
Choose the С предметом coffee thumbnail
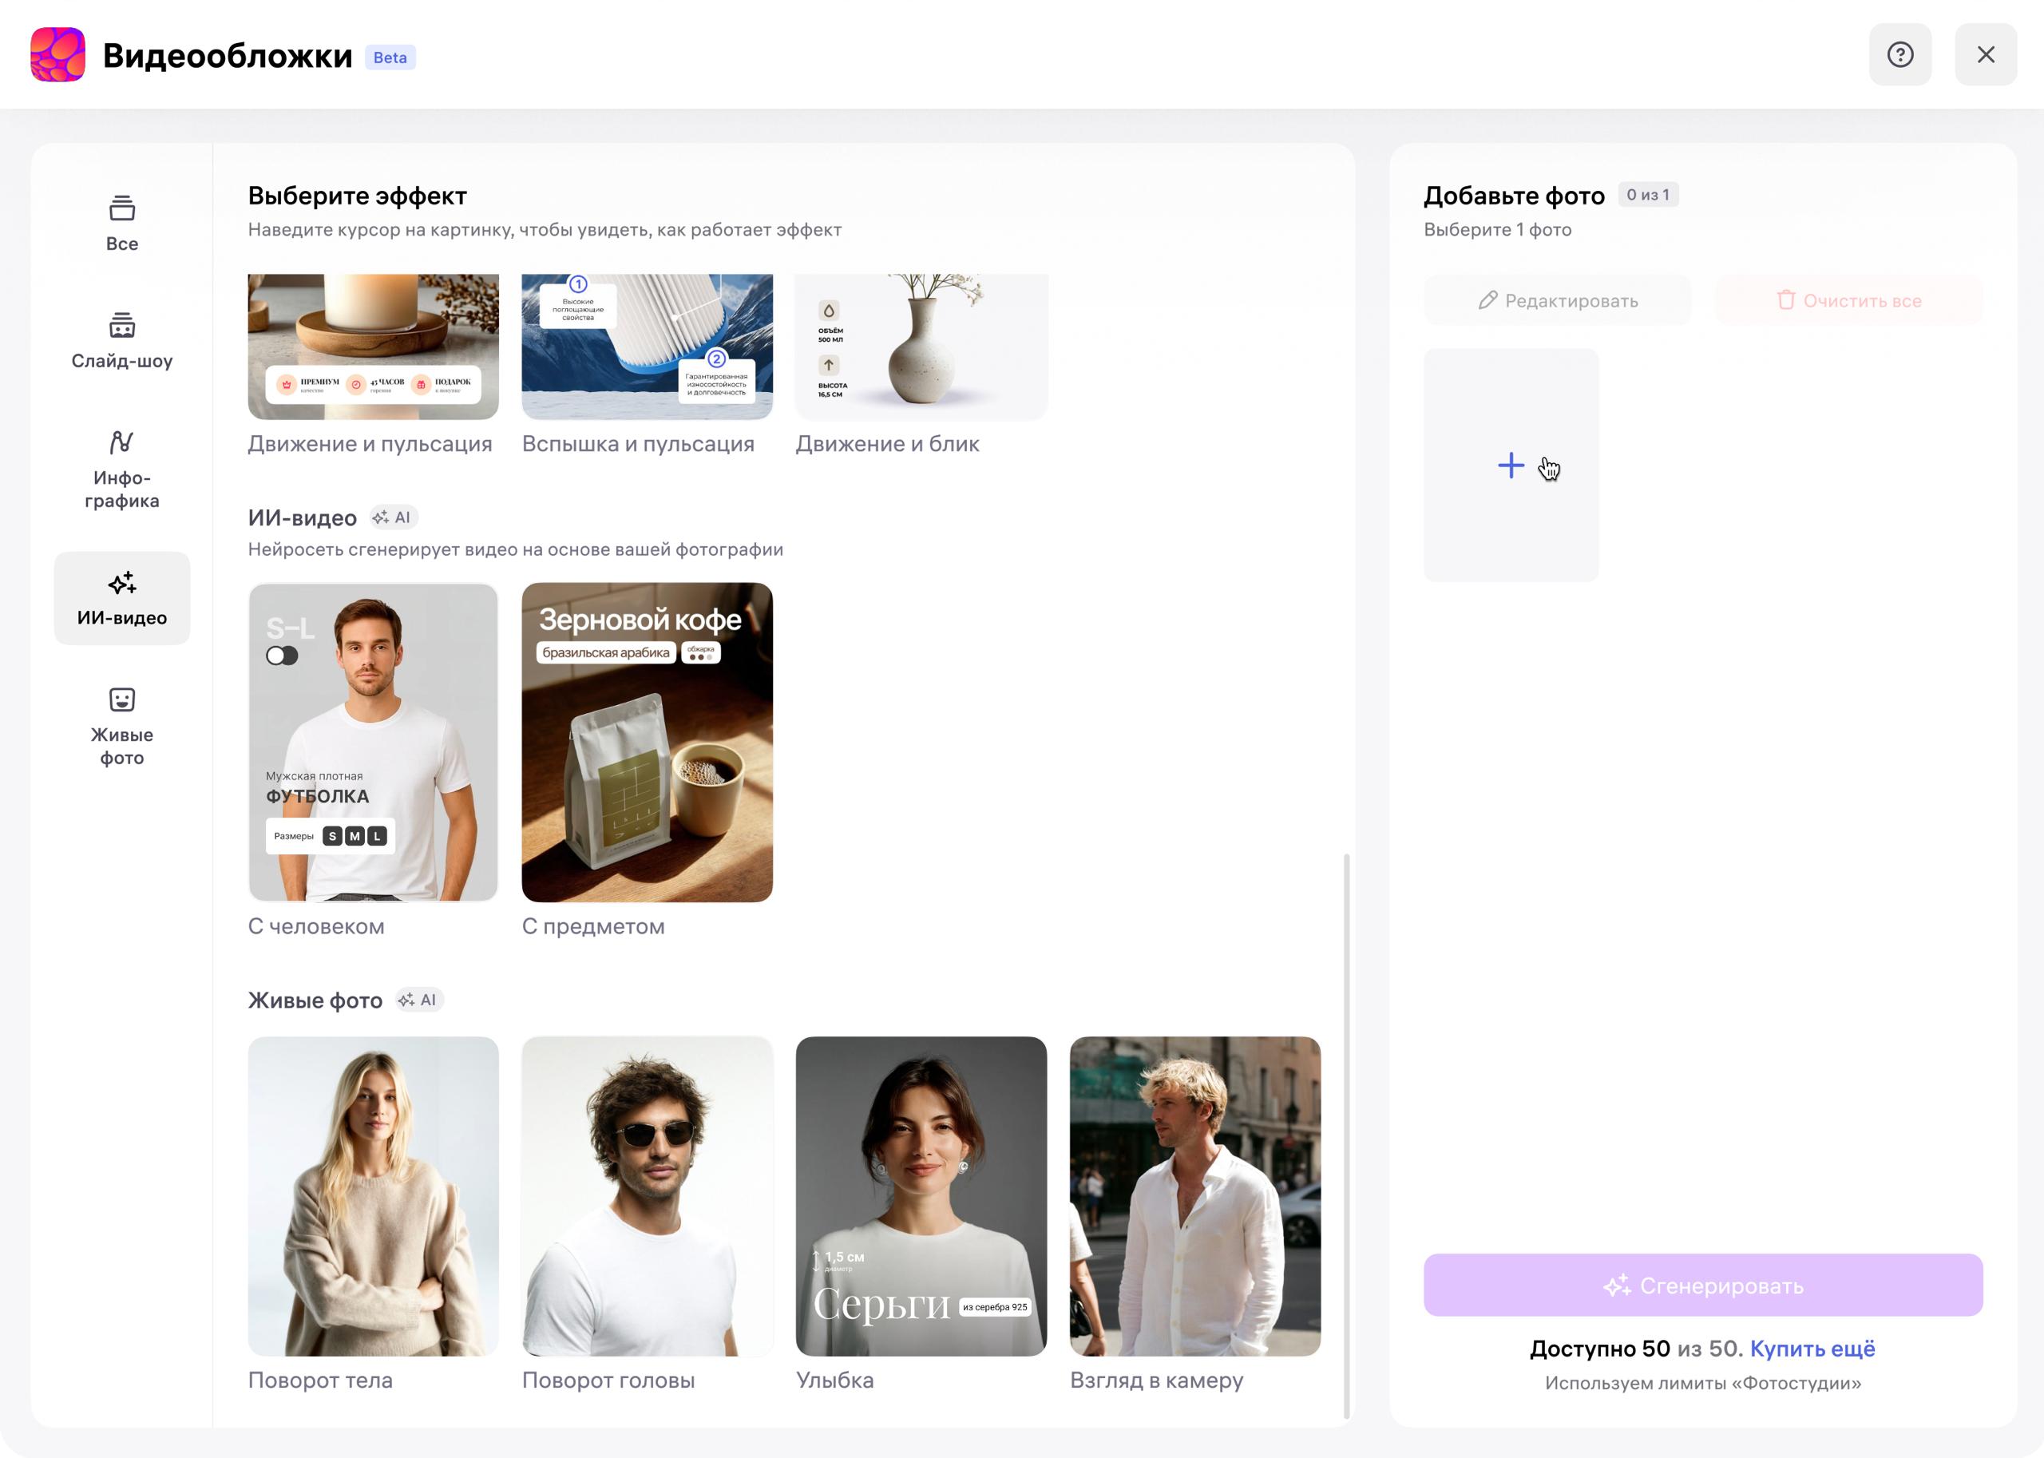click(646, 742)
